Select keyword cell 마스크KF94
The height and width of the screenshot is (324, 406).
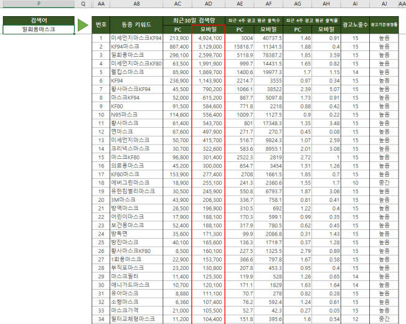[x=136, y=98]
